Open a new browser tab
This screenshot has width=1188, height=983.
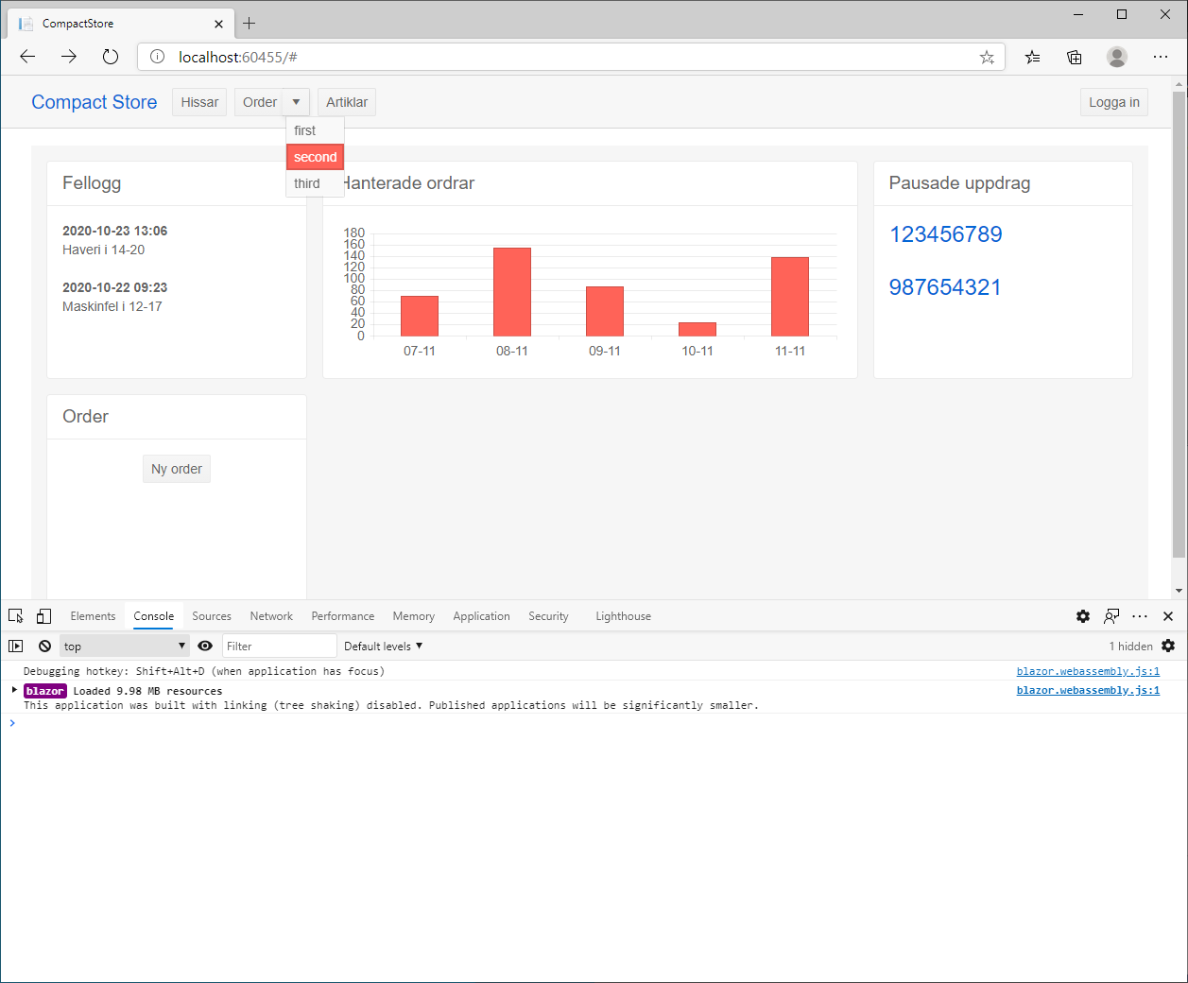[x=250, y=23]
